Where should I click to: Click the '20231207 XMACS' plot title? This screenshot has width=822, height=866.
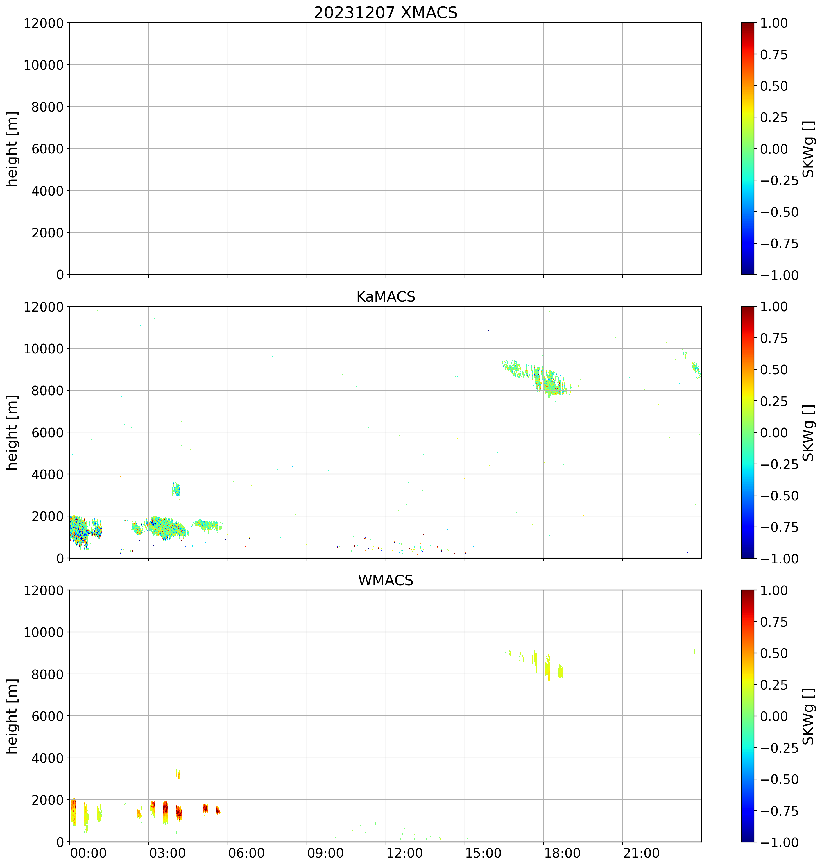click(385, 13)
